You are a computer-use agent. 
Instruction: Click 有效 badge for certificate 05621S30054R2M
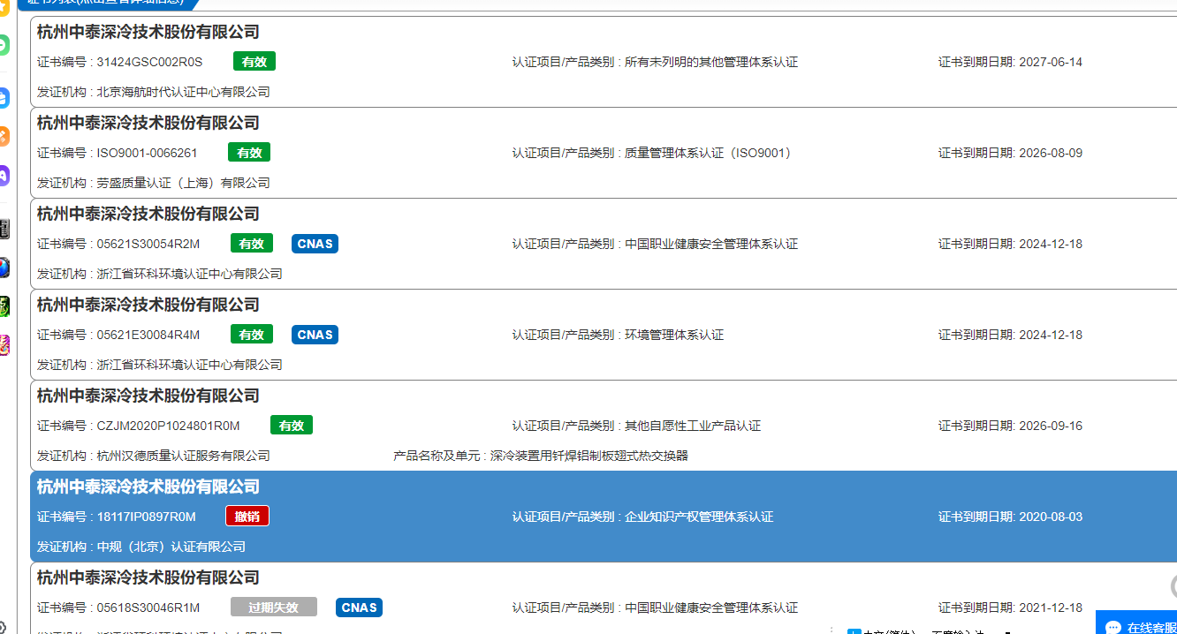(x=252, y=244)
